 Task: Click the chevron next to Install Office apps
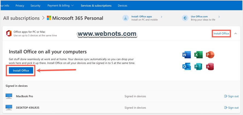(x=162, y=17)
